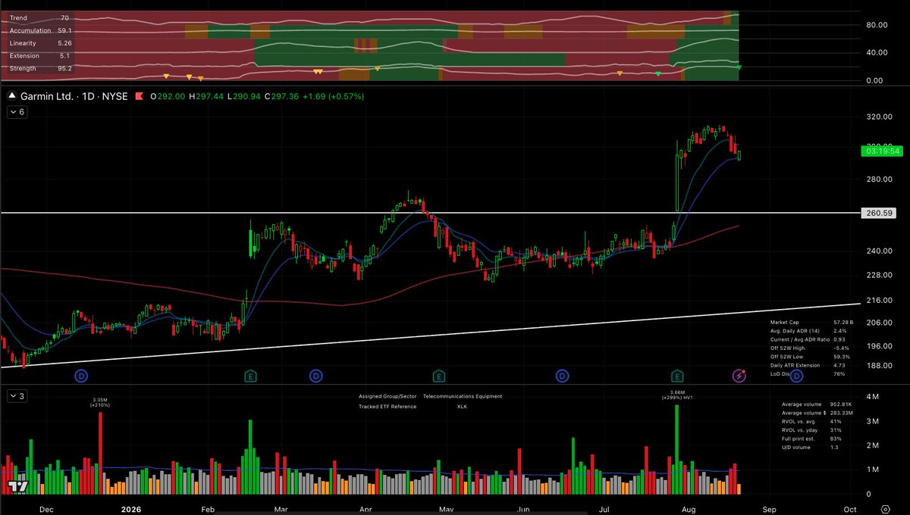Collapse the indicator legend showing 6

click(17, 112)
